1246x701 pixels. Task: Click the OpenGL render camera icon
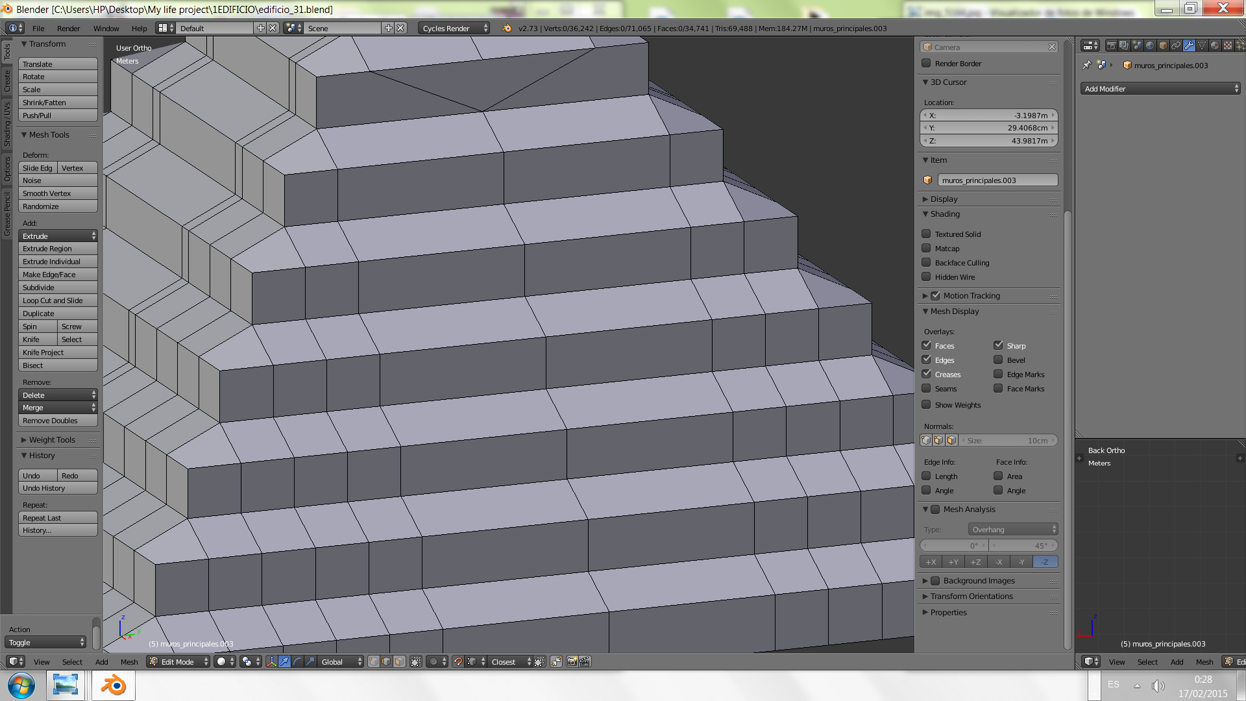tap(572, 662)
